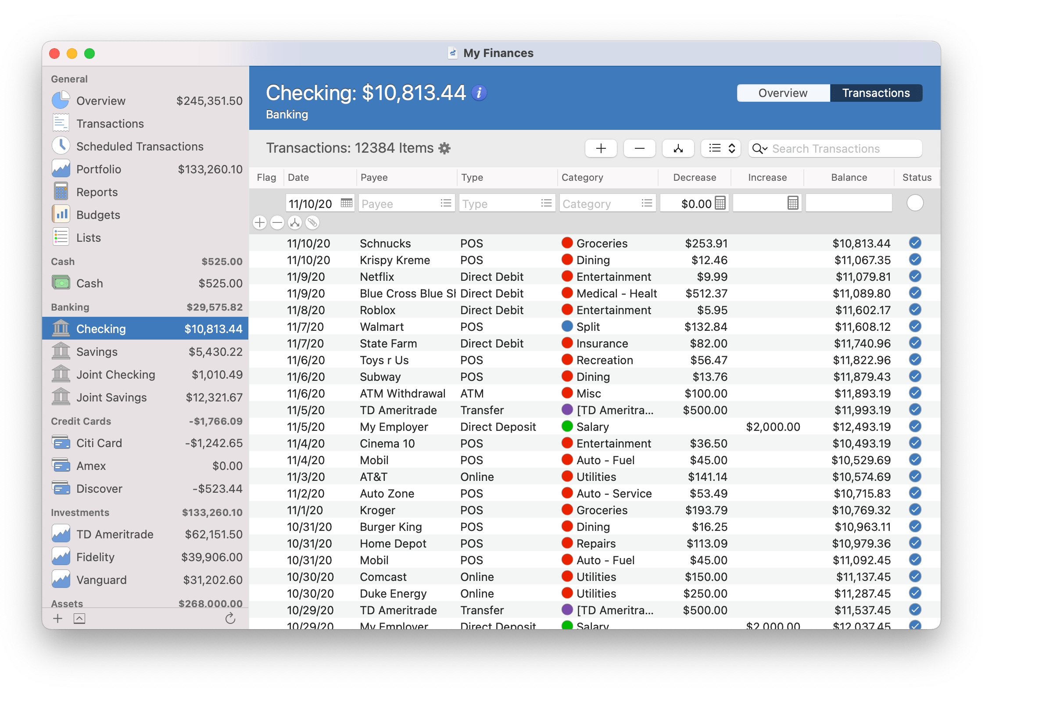Switch to the Overview tab
Viewport: 1053px width, 702px height.
783,93
